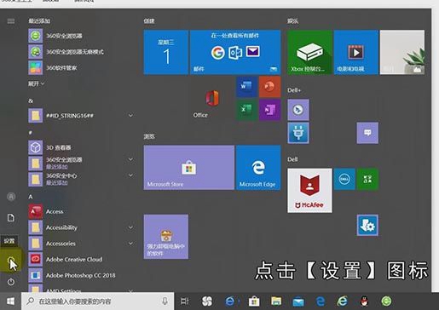The image size is (439, 310).
Task: Launch OneNote from the small tile
Action: click(x=269, y=110)
